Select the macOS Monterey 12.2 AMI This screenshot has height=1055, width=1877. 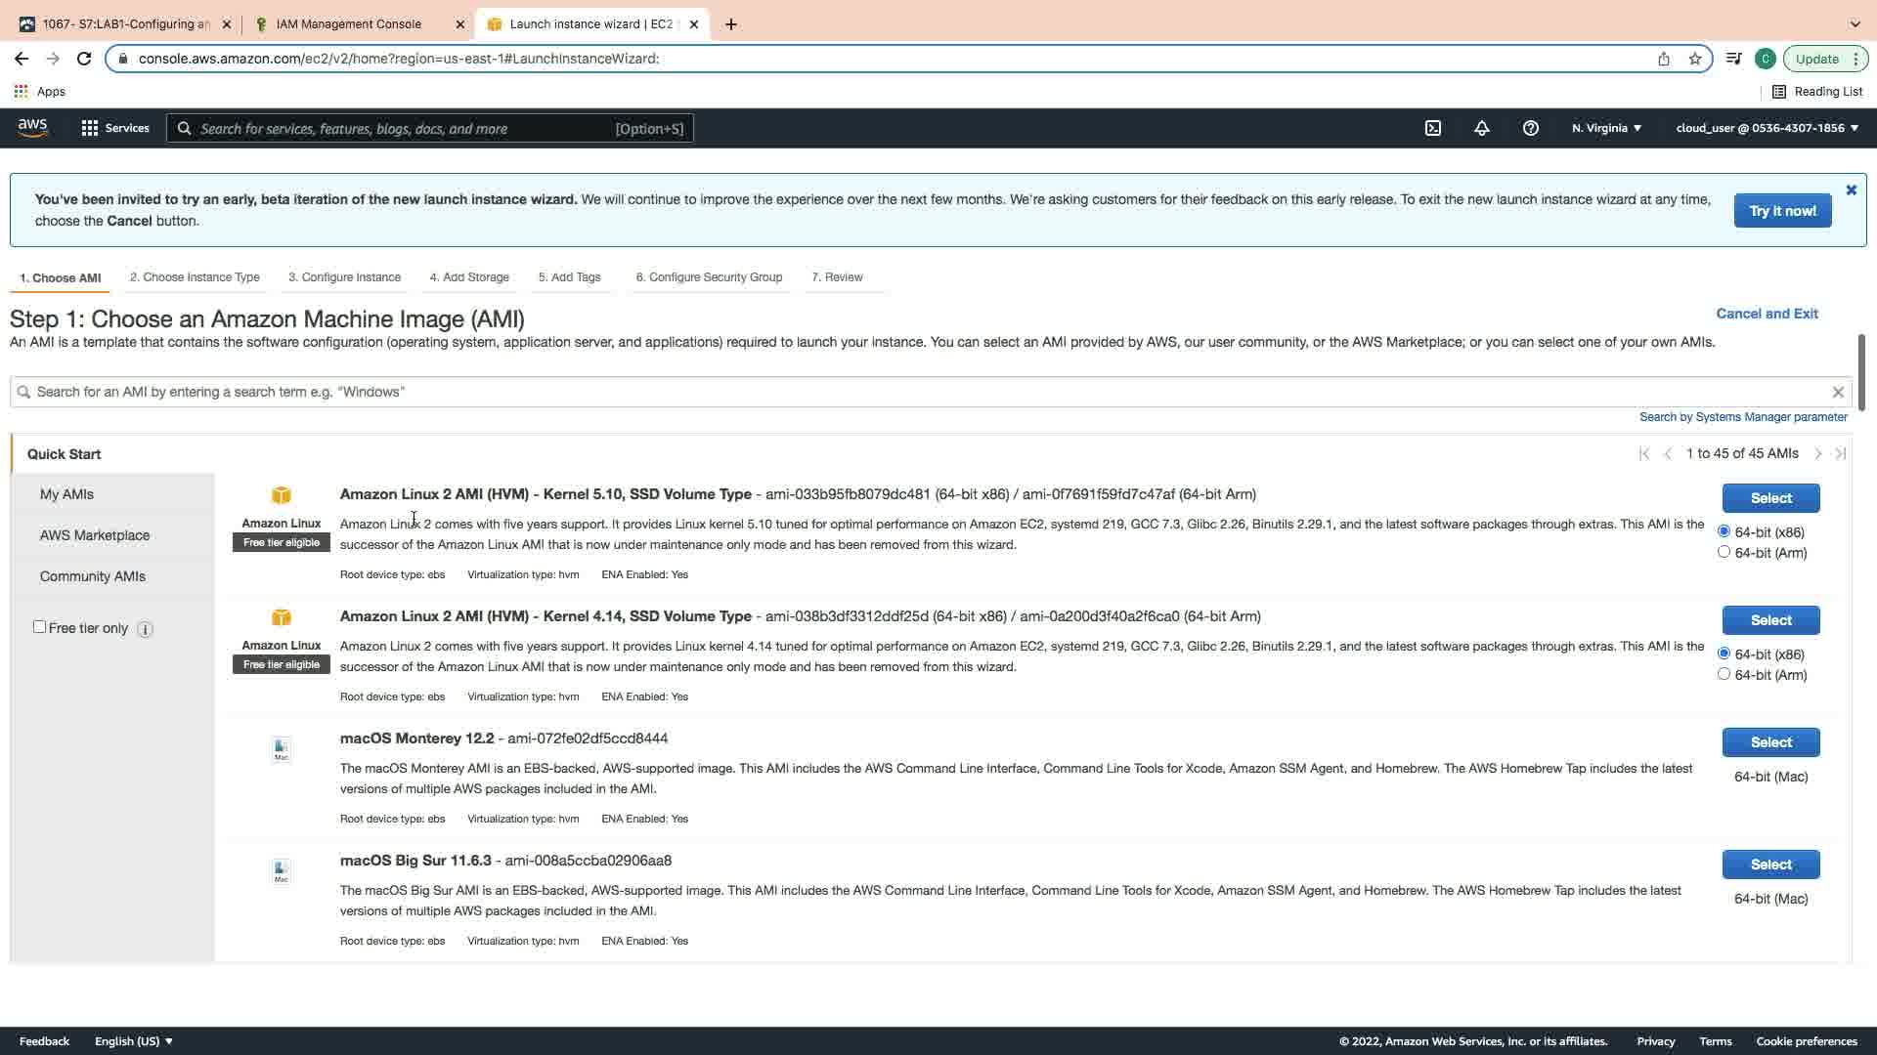(x=1769, y=742)
